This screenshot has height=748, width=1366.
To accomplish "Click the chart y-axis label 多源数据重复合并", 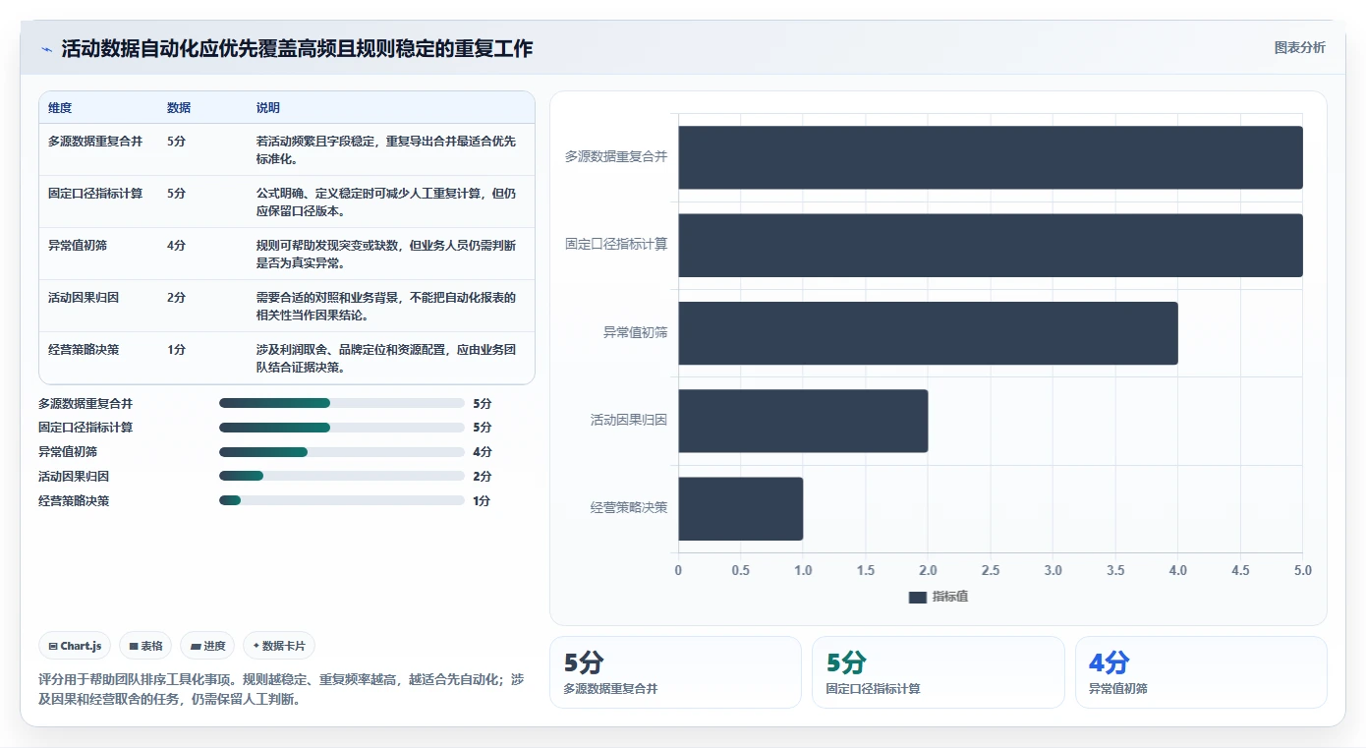I will coord(616,156).
